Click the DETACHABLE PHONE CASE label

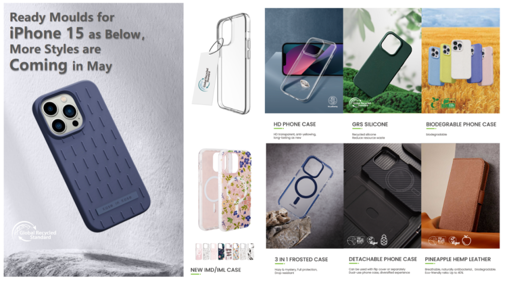tap(383, 259)
